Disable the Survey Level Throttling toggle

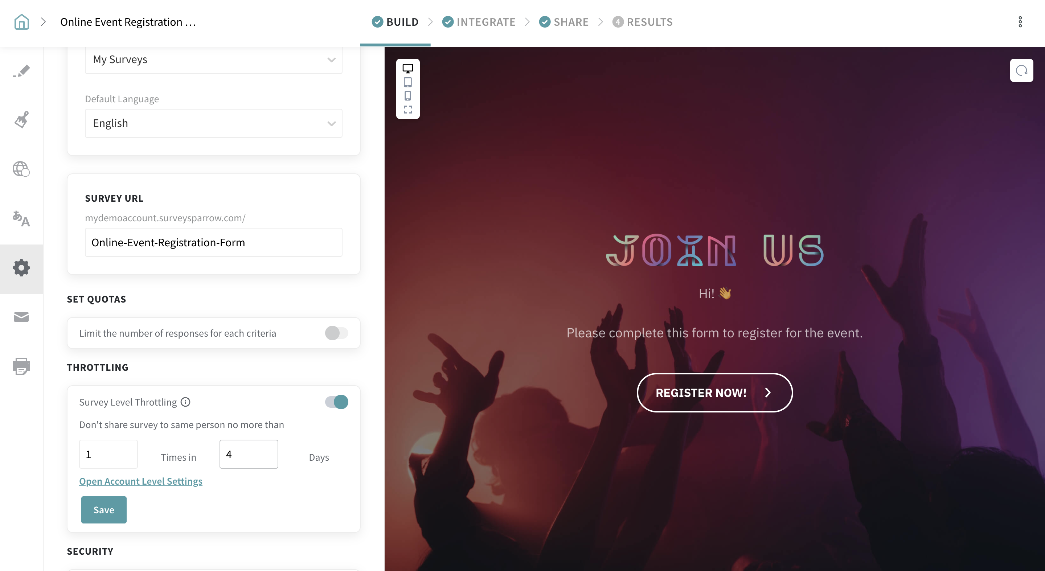(336, 402)
